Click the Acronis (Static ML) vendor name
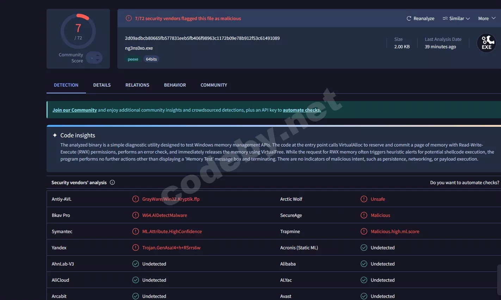Viewport: 501px width, 300px height. click(x=299, y=248)
